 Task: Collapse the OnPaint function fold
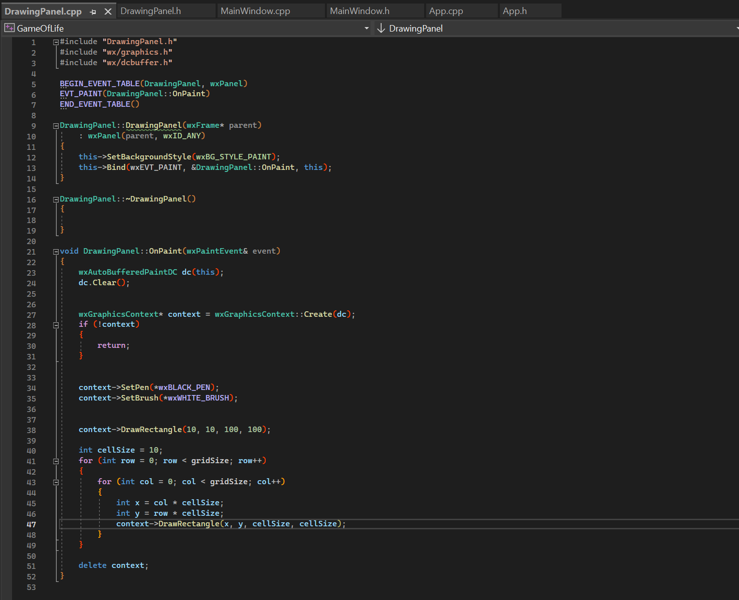[56, 251]
